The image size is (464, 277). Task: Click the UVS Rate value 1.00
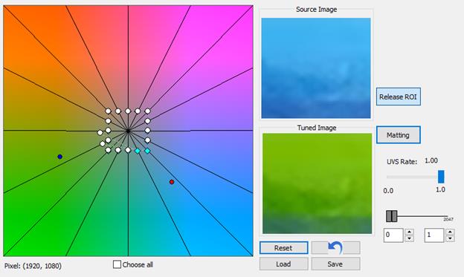coord(431,160)
